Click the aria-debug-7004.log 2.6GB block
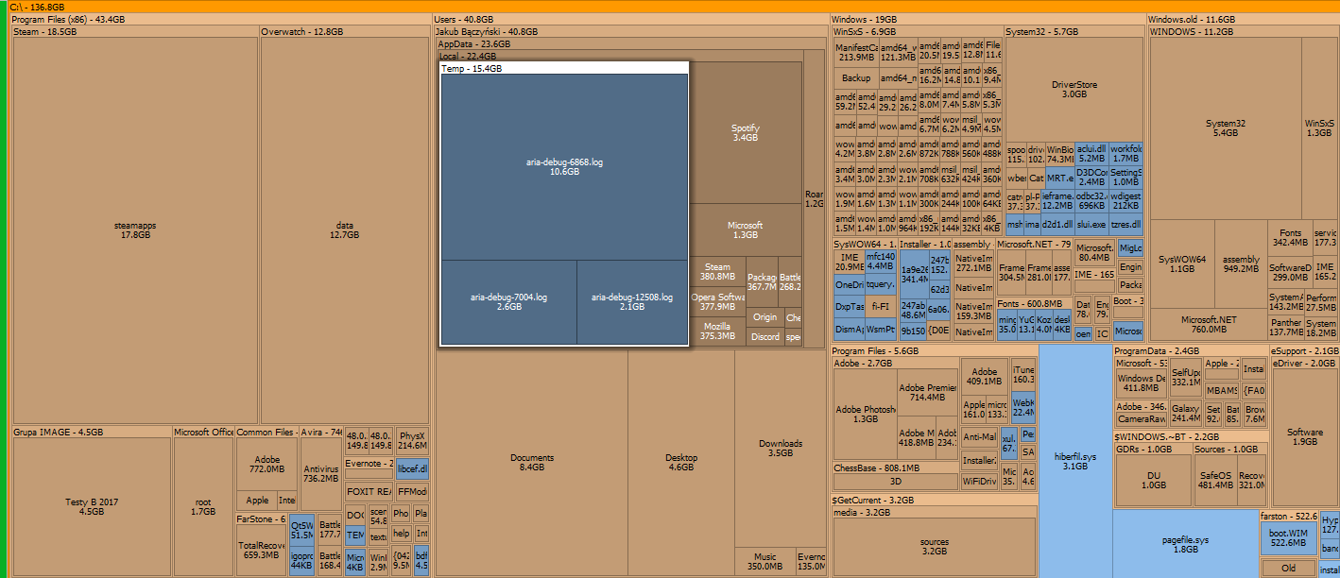The height and width of the screenshot is (578, 1340). click(x=508, y=302)
